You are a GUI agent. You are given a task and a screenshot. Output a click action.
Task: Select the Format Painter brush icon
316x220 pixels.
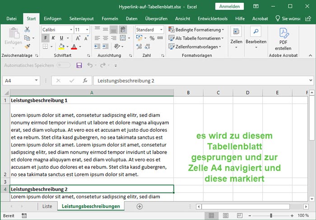point(27,46)
